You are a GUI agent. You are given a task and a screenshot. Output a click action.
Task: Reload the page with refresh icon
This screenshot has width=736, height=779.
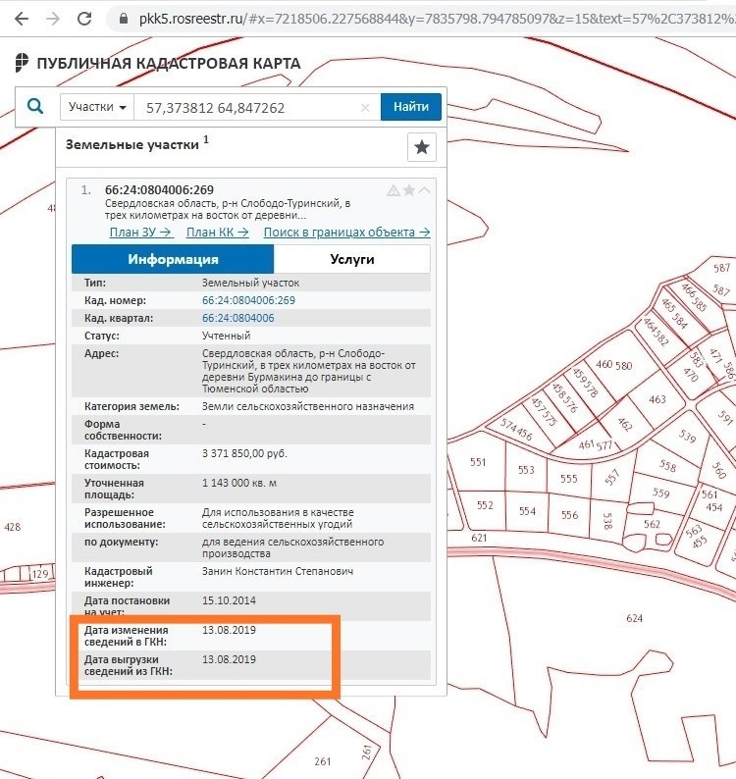coord(85,19)
